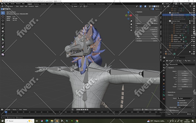Toggle Skull Lion Head collection exclude checkbox
The height and width of the screenshot is (123, 196).
pos(190,21)
